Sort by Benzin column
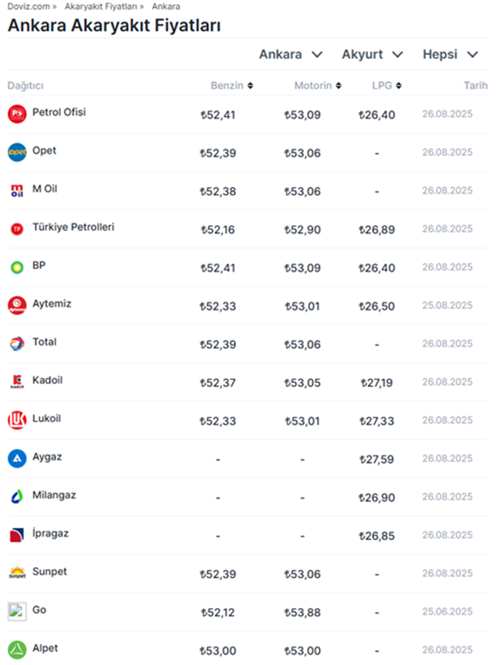Screen dimensions: 497x665 [231, 86]
